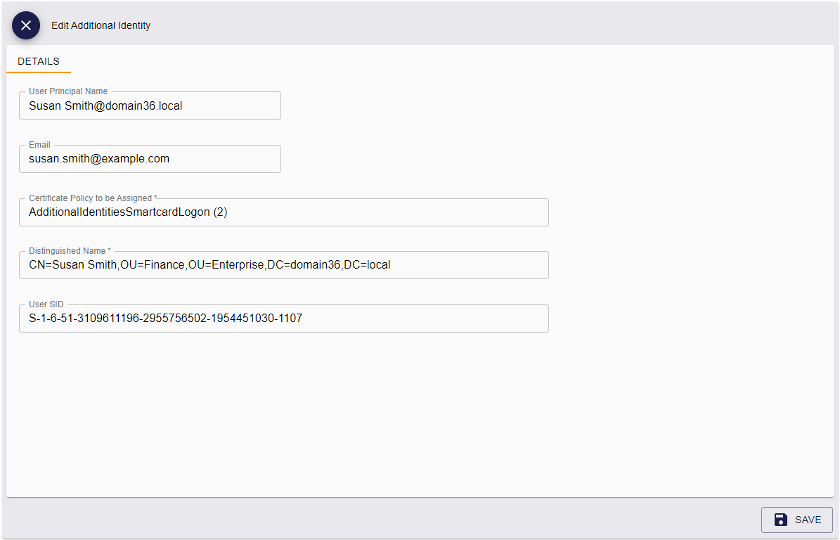
Task: Edit the Distinguished Name field
Action: point(284,264)
